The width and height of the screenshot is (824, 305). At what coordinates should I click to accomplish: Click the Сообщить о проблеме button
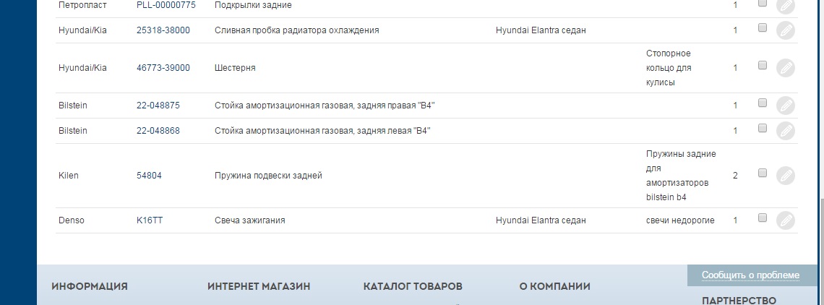750,275
